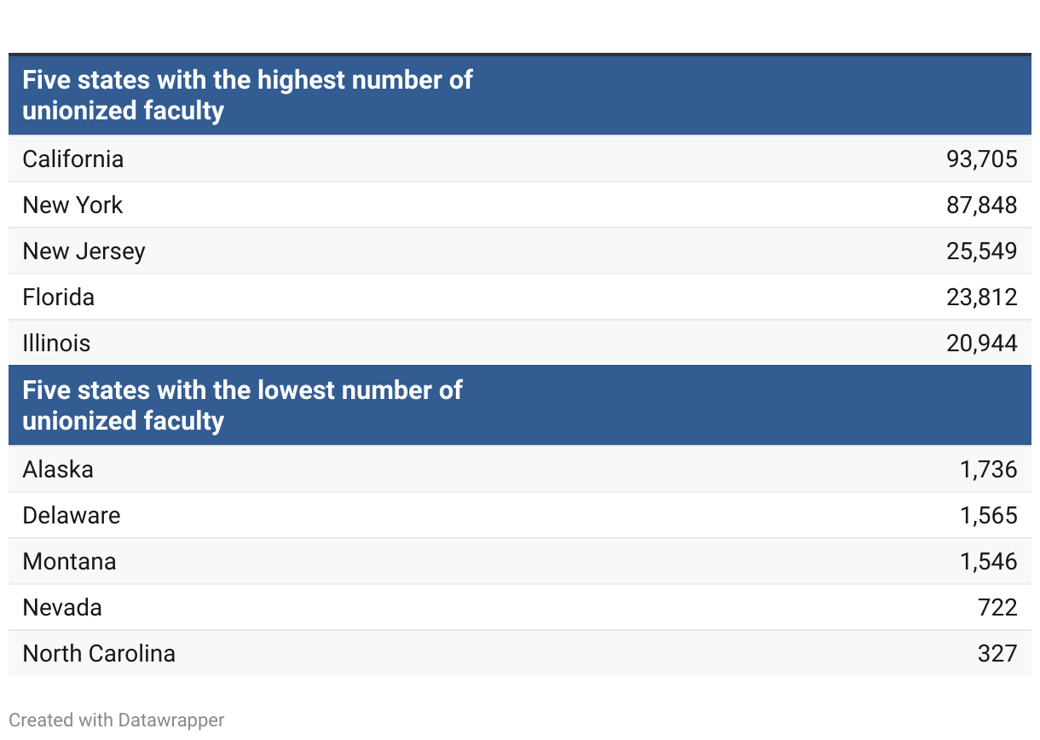This screenshot has height=740, width=1040.
Task: Select Alaska's value 1,736
Action: [x=988, y=470]
